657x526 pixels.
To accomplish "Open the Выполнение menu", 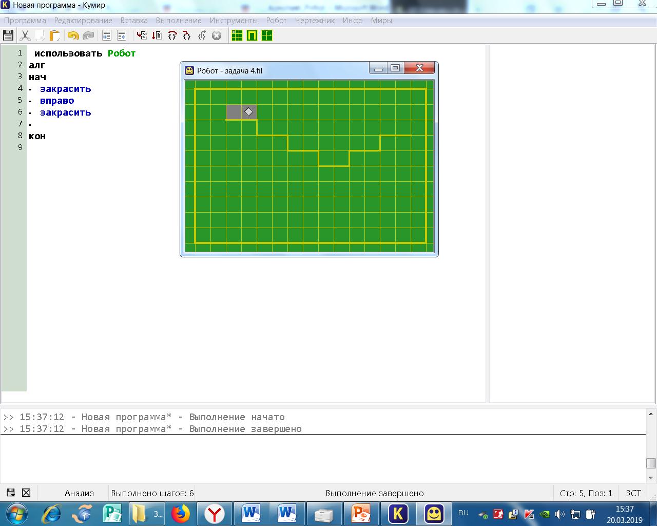I will click(x=179, y=21).
